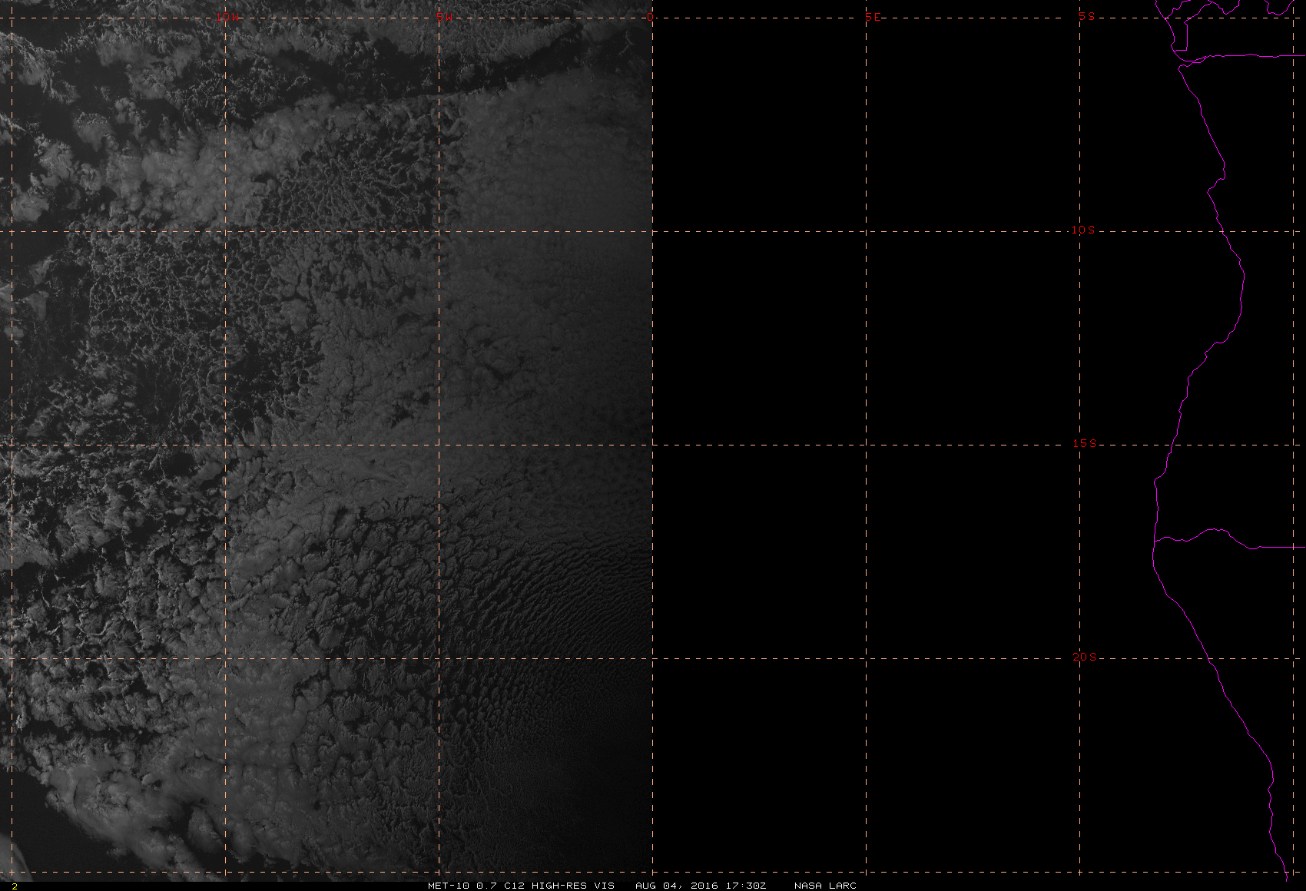1306x891 pixels.
Task: Click the "AUG 04, 2016 17:30Z" timestamp
Action: tap(701, 886)
